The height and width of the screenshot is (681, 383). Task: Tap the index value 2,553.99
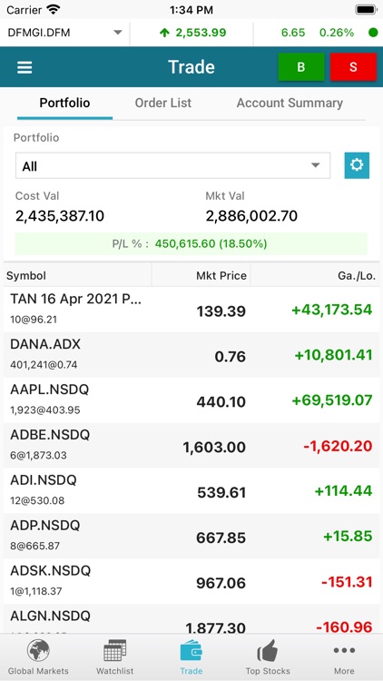[x=201, y=33]
